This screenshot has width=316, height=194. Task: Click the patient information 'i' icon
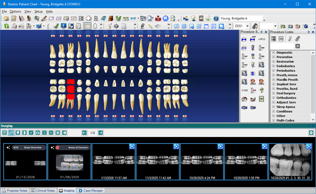(x=216, y=18)
